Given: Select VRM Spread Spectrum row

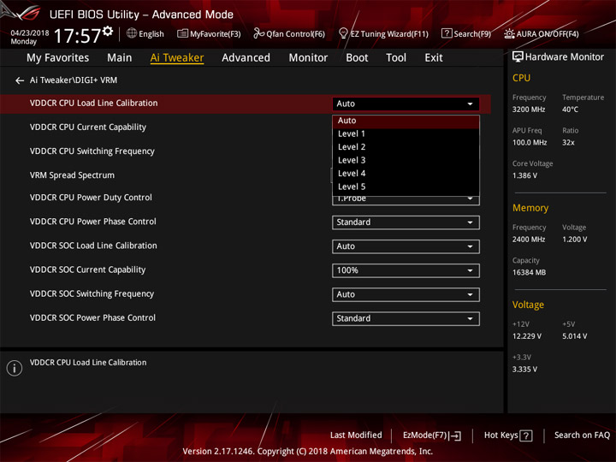Looking at the screenshot, I should coord(72,175).
